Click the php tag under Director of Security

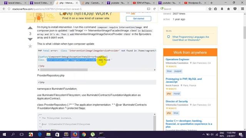pos(169,113)
